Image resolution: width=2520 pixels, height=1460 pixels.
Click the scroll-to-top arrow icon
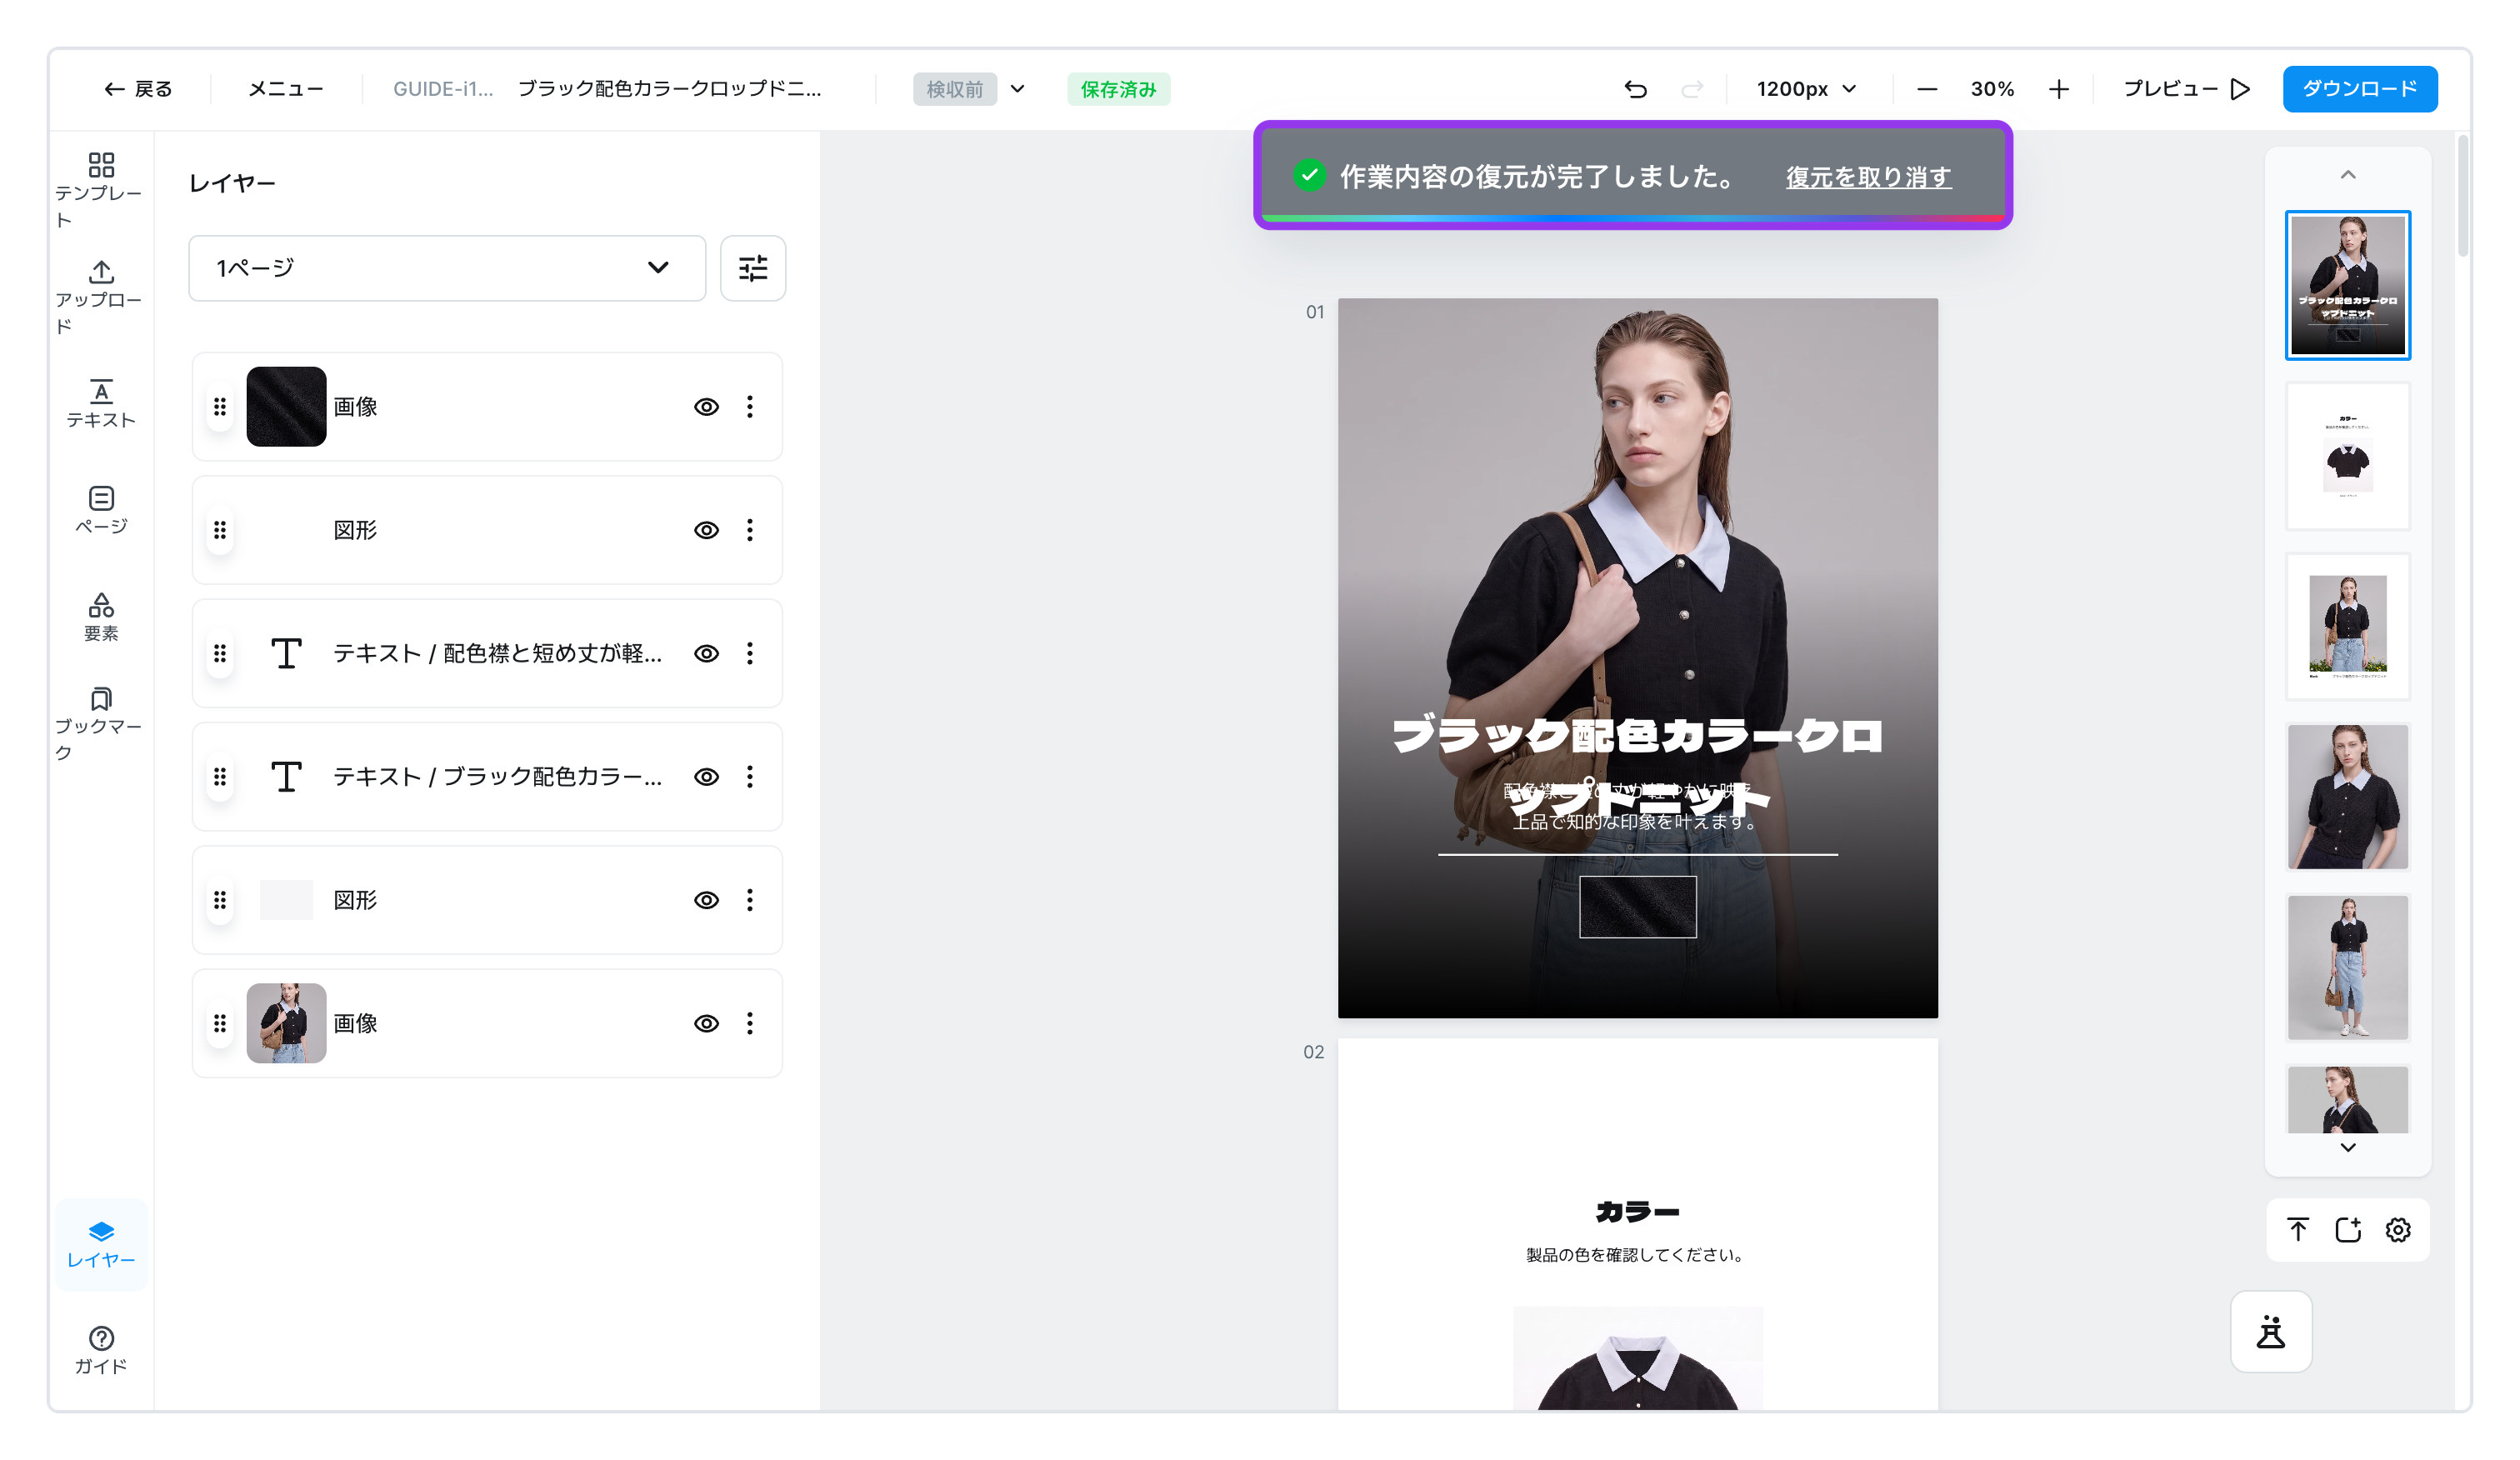[x=2297, y=1230]
